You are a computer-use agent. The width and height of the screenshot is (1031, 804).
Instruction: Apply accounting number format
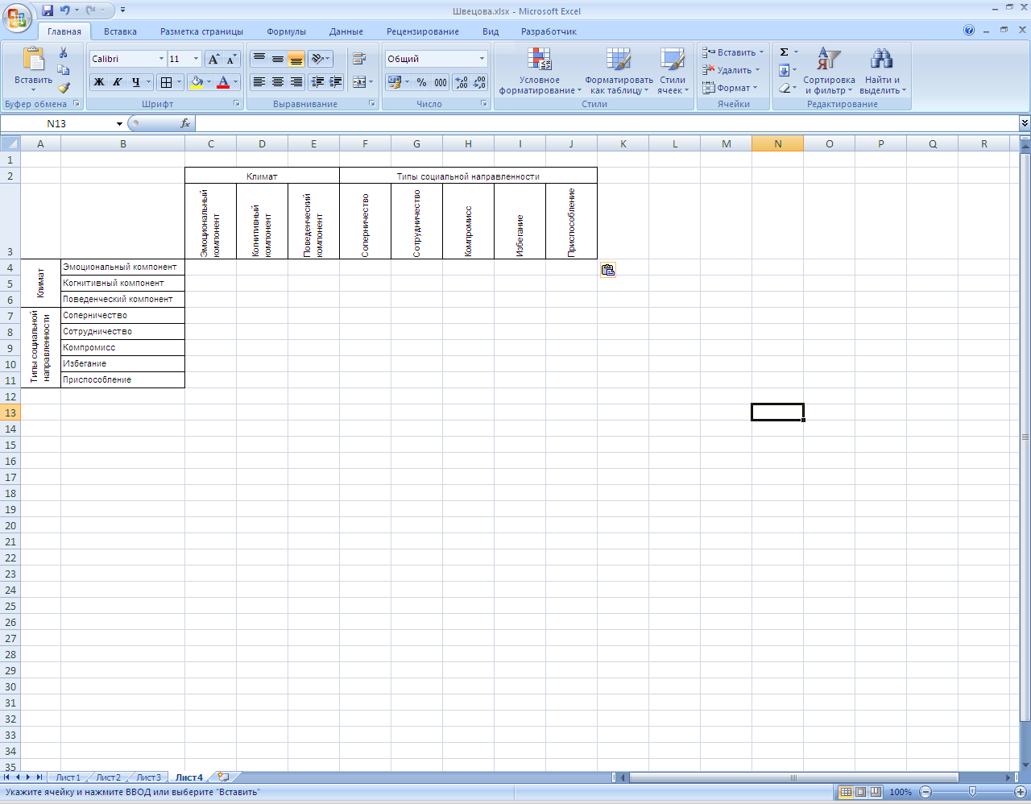tap(394, 82)
